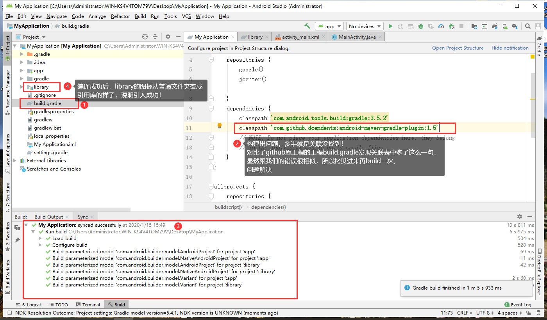This screenshot has width=547, height=320.
Task: Toggle the Layout Captures tool window
Action: [7, 155]
